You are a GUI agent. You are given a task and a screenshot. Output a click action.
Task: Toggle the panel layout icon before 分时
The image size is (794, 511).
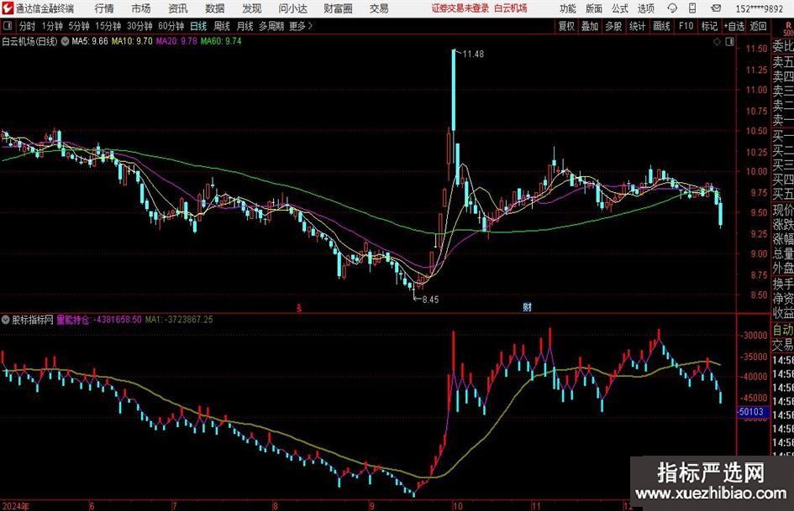[8, 26]
